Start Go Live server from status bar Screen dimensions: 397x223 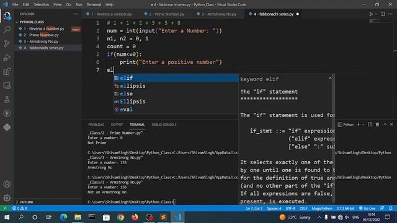pos(367,208)
